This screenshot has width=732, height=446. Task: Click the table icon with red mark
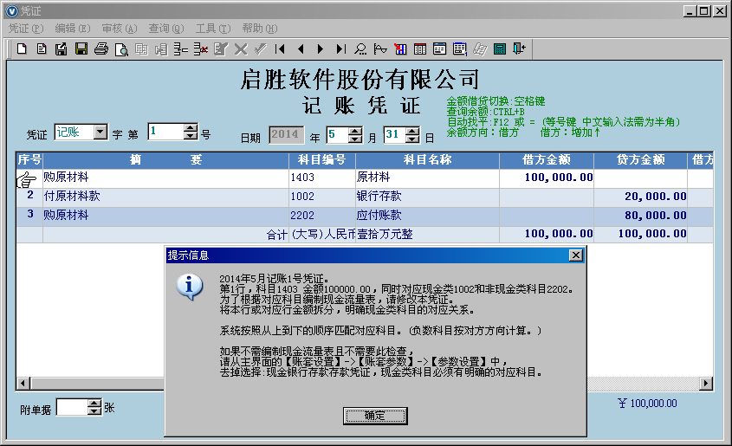[x=400, y=48]
